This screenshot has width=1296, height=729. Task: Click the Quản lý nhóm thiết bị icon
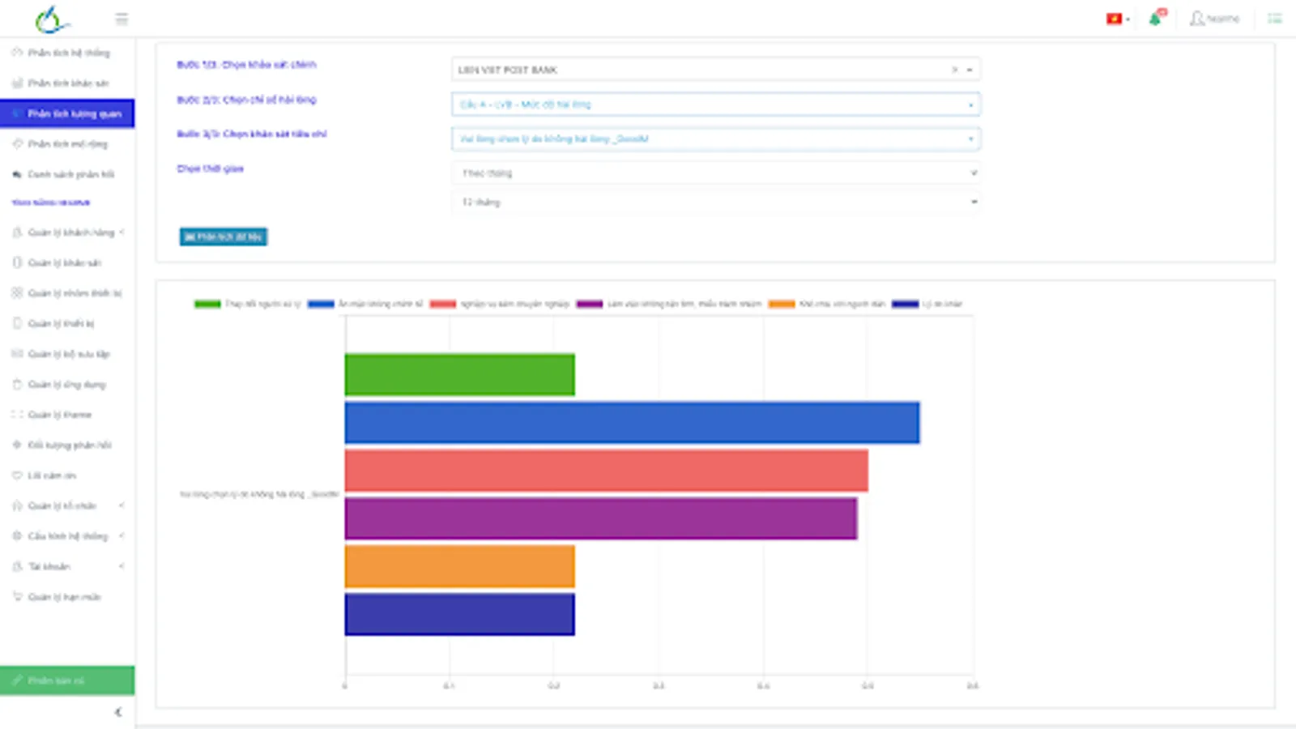17,293
